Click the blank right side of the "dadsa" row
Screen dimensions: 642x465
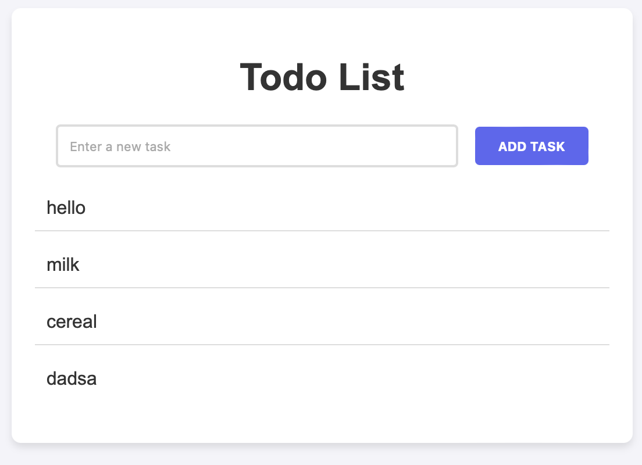(450, 378)
